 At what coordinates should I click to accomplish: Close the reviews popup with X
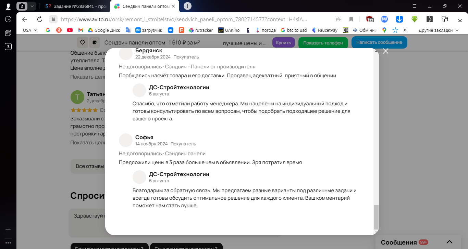point(385,51)
